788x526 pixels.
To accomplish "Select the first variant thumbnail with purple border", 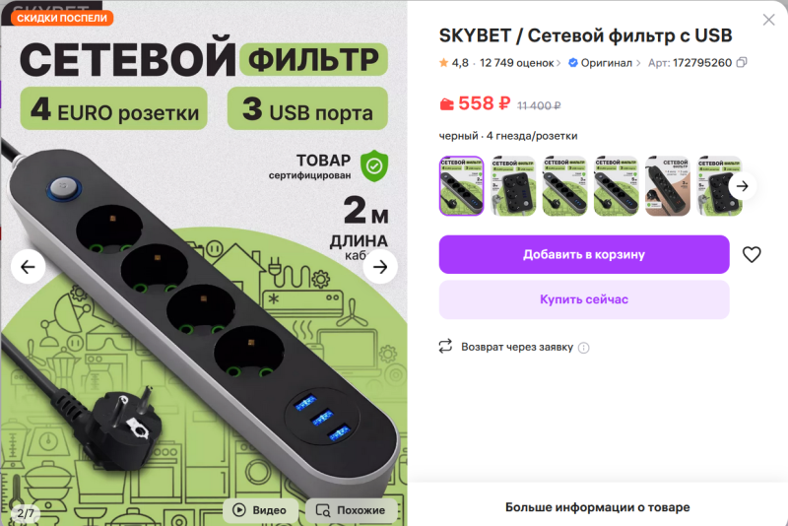I will click(x=461, y=186).
